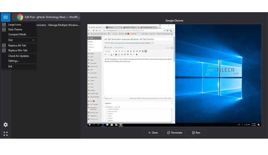
Task: Select Exit in the menu
Action: pyautogui.click(x=10, y=66)
